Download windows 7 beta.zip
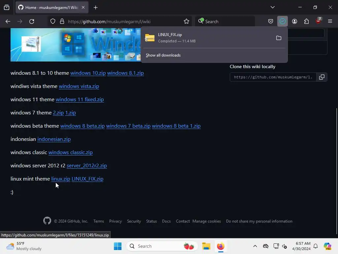Image resolution: width=338 pixels, height=254 pixels. (128, 126)
